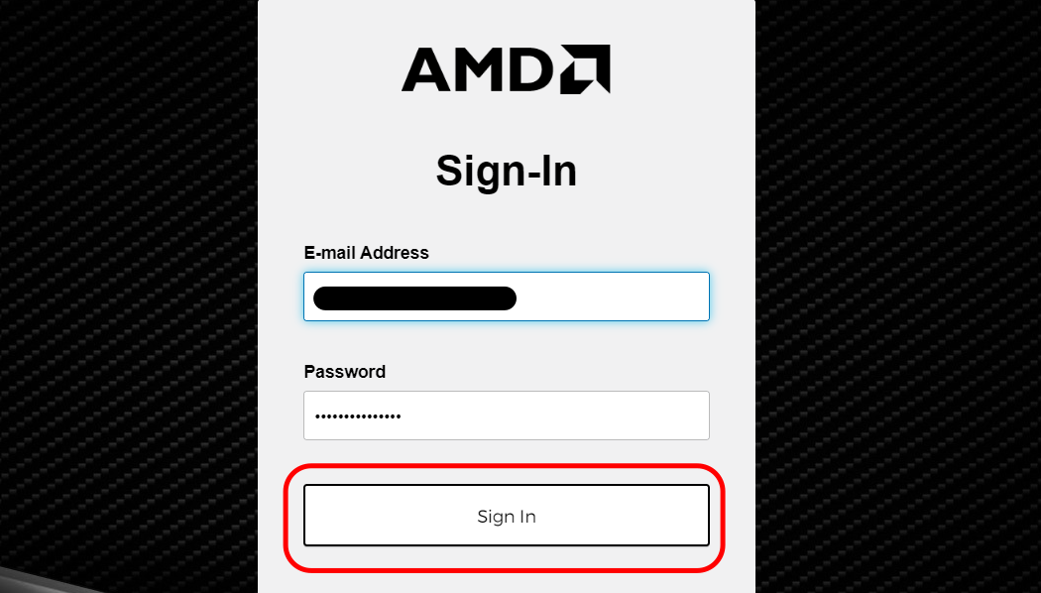Click the redacted email entry

pos(414,296)
